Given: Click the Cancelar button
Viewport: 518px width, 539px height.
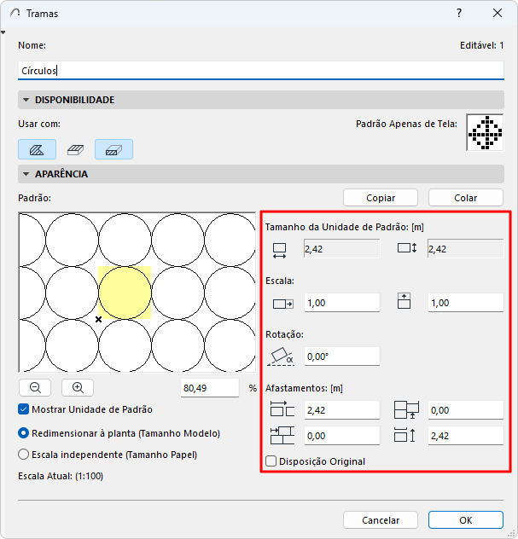Looking at the screenshot, I should (381, 519).
